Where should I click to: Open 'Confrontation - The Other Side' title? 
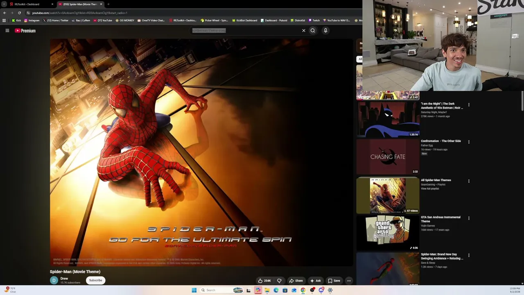click(441, 141)
